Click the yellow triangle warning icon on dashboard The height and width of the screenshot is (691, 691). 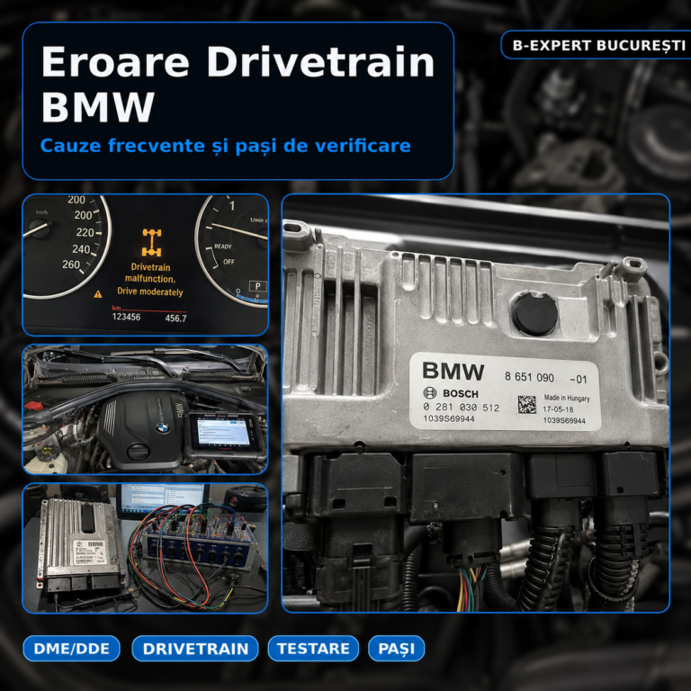pos(98,293)
